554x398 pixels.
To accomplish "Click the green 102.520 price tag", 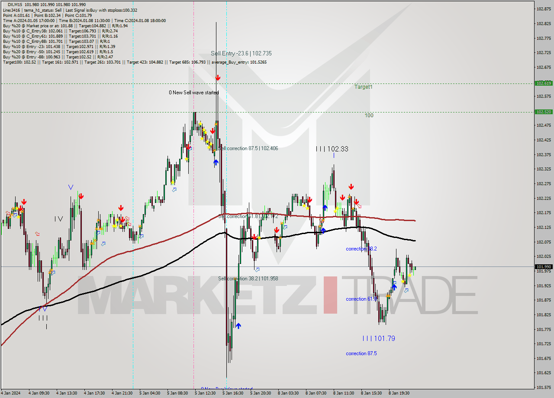I will (544, 112).
